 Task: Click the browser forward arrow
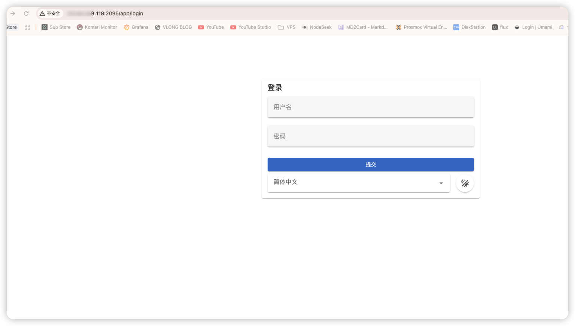[x=13, y=13]
